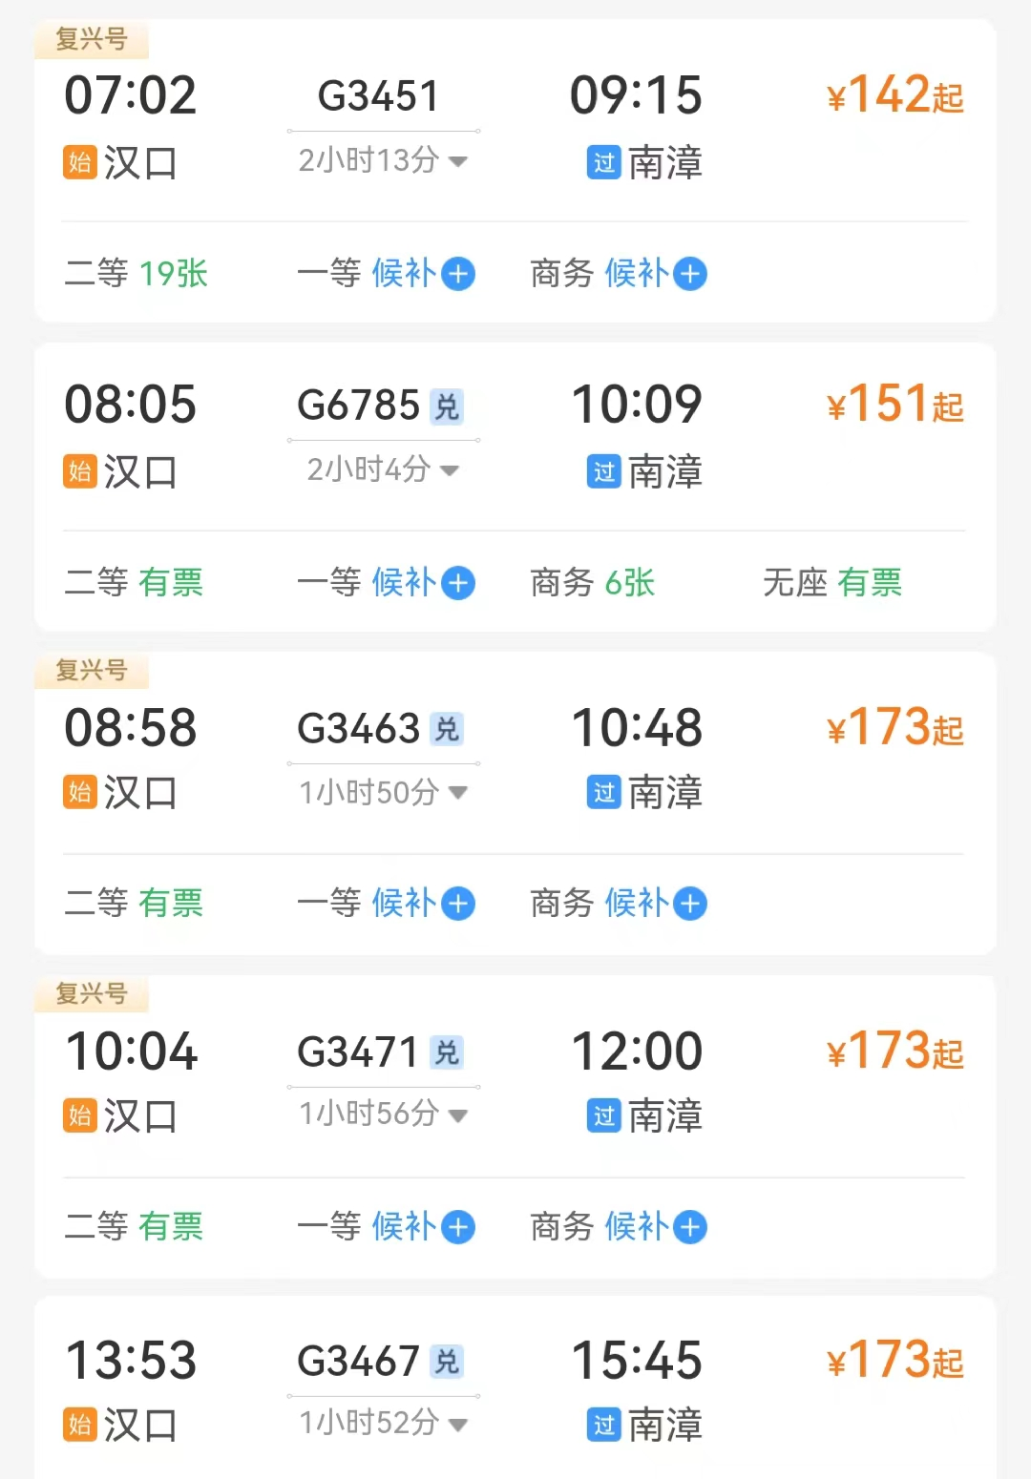The height and width of the screenshot is (1479, 1031).
Task: Add first-class waitlist for G3451
Action: (458, 274)
